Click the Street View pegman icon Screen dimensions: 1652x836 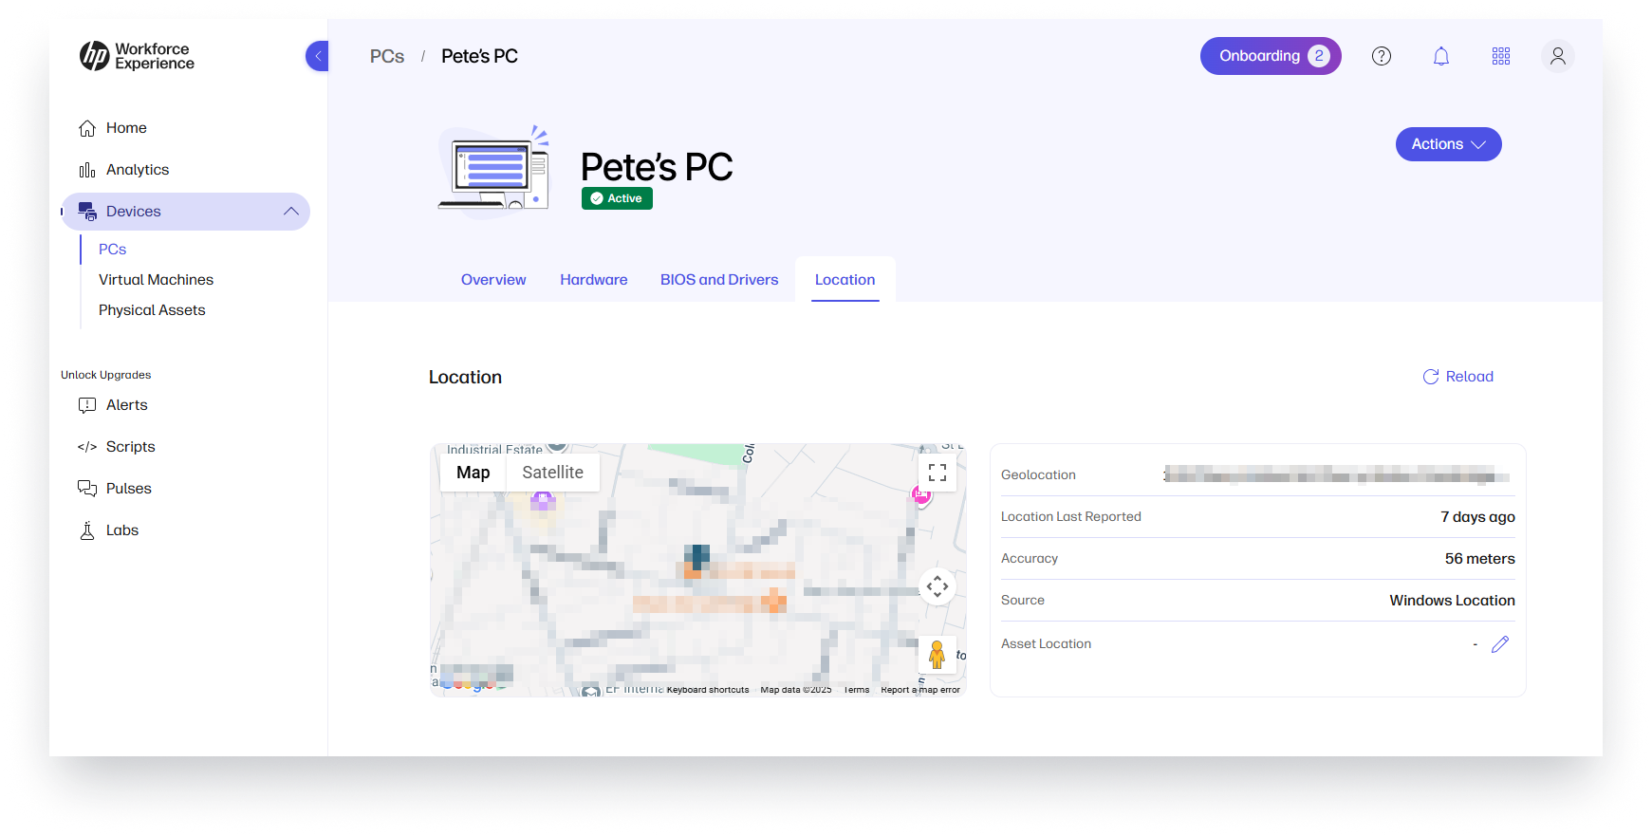[x=937, y=655]
